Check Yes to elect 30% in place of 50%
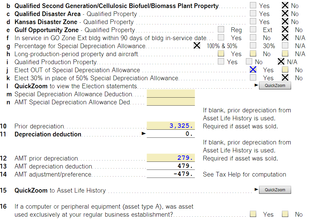Viewport: 309px width, 219px height. [x=254, y=78]
